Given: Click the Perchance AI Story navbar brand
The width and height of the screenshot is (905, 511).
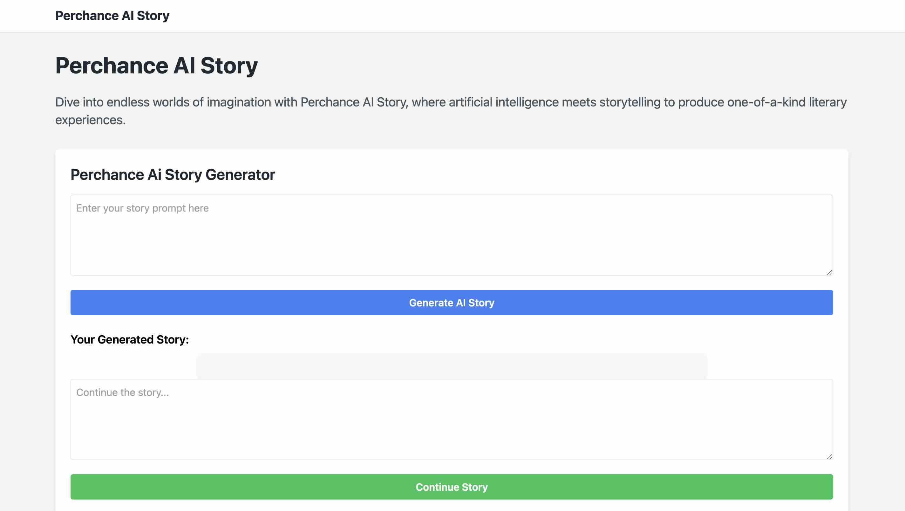Looking at the screenshot, I should click(x=112, y=16).
